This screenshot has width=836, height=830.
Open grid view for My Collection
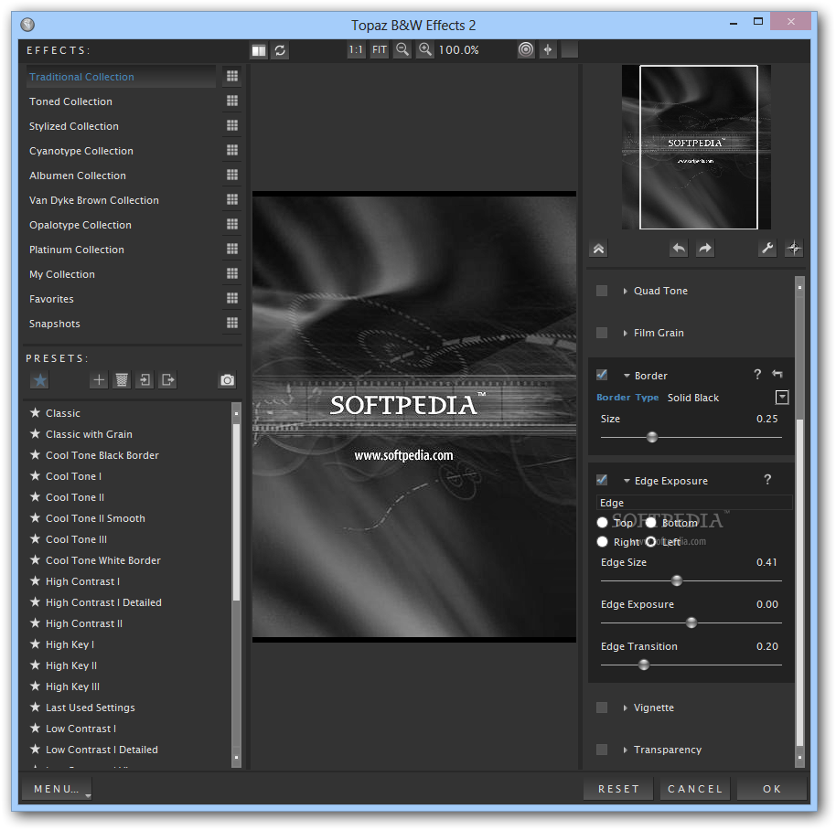(232, 273)
